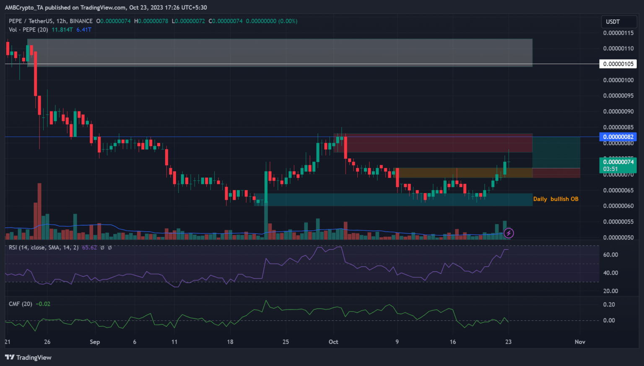
Task: Click the Nov label on the time axis
Action: click(580, 342)
